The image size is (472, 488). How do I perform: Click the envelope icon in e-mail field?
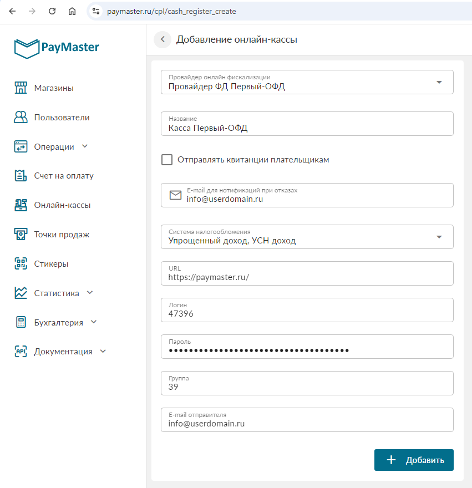pyautogui.click(x=176, y=195)
